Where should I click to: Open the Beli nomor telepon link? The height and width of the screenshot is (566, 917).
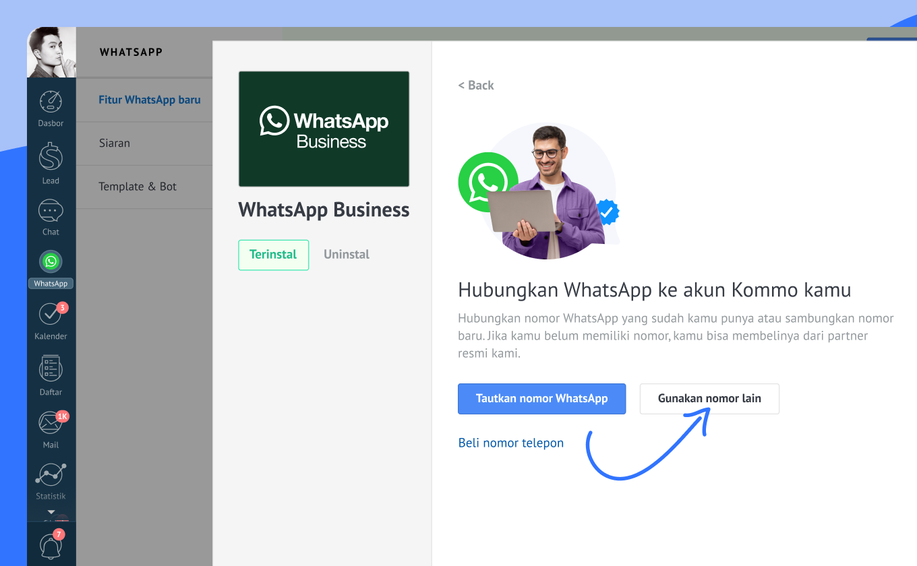pos(510,443)
